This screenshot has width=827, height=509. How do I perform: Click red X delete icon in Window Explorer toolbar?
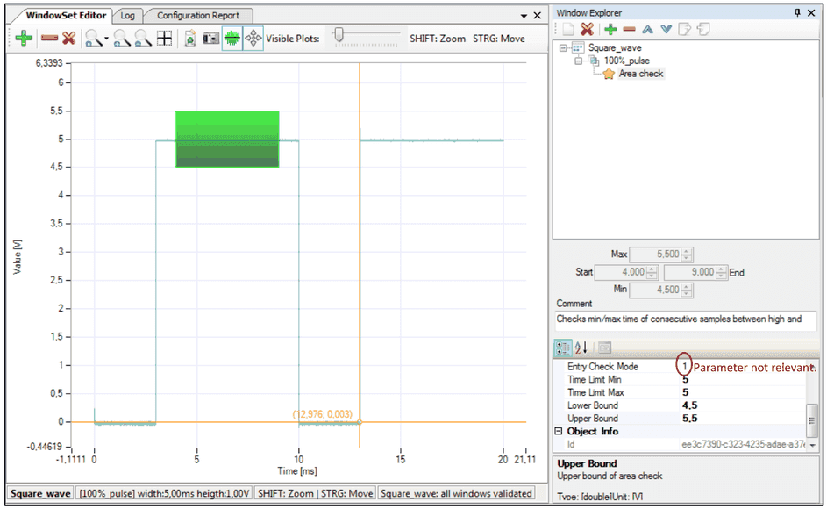[587, 29]
